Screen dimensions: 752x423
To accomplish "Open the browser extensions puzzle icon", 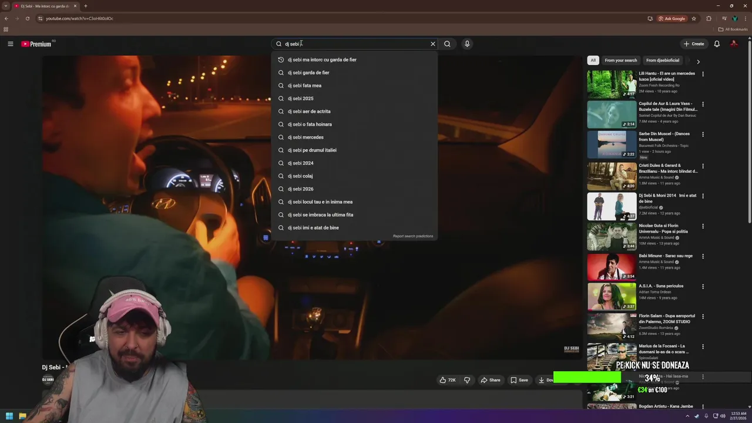I will pos(709,18).
